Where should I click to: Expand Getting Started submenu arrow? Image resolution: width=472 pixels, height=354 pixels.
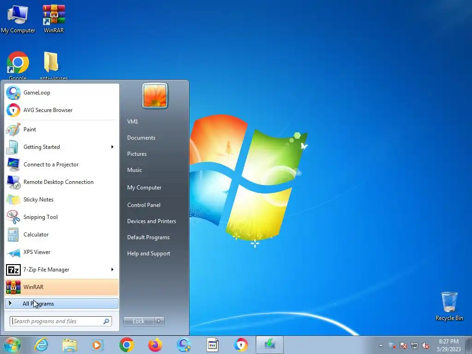(x=112, y=147)
